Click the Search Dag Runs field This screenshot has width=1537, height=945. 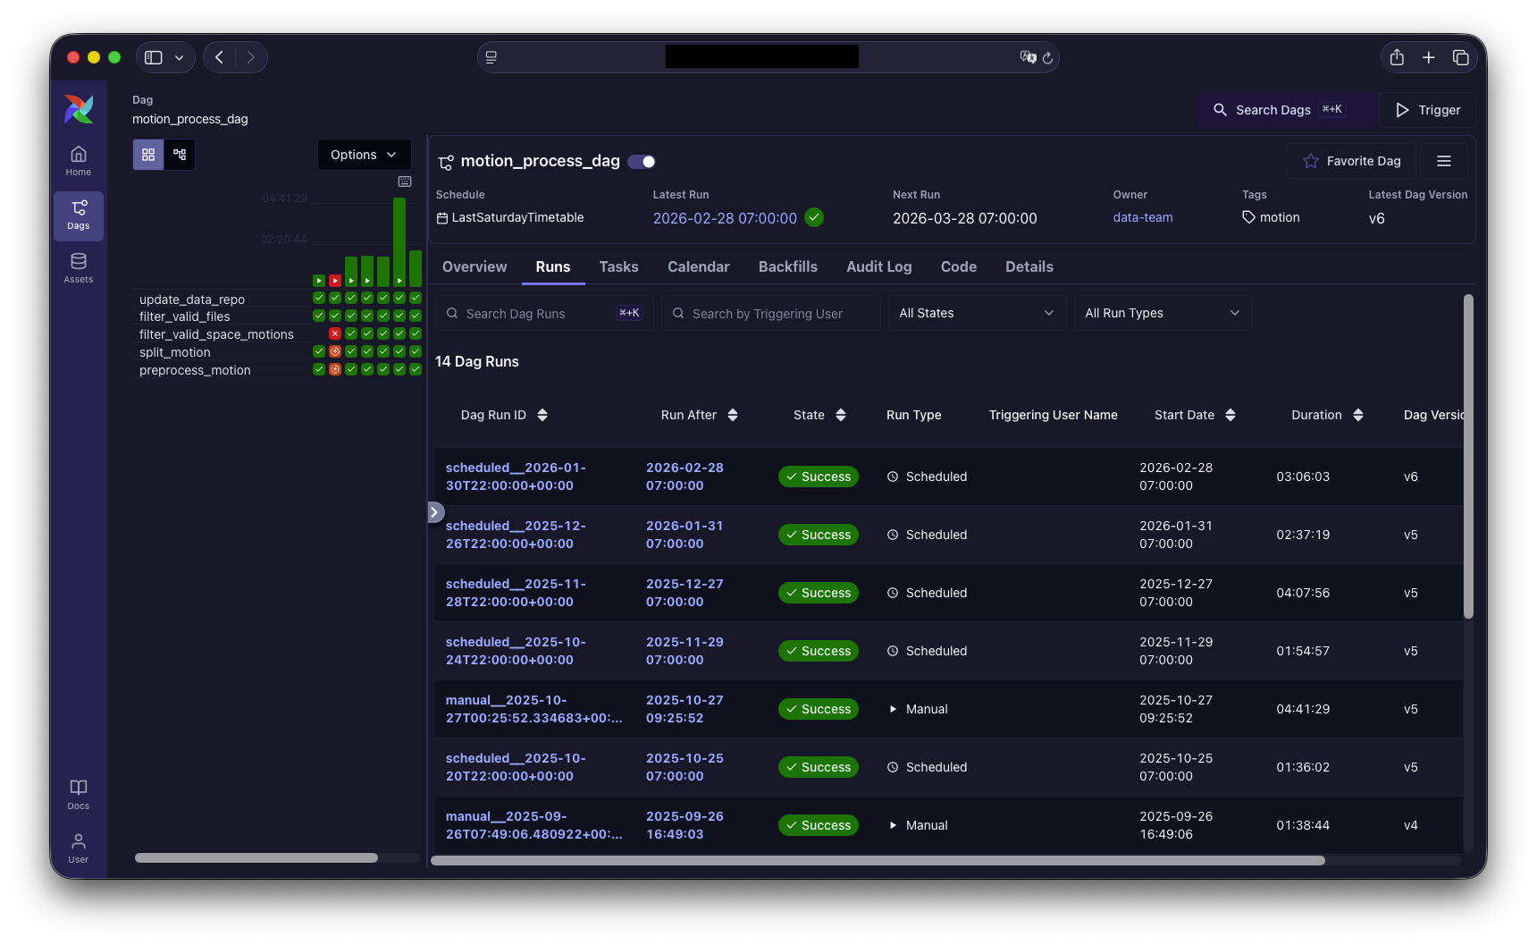(x=536, y=314)
